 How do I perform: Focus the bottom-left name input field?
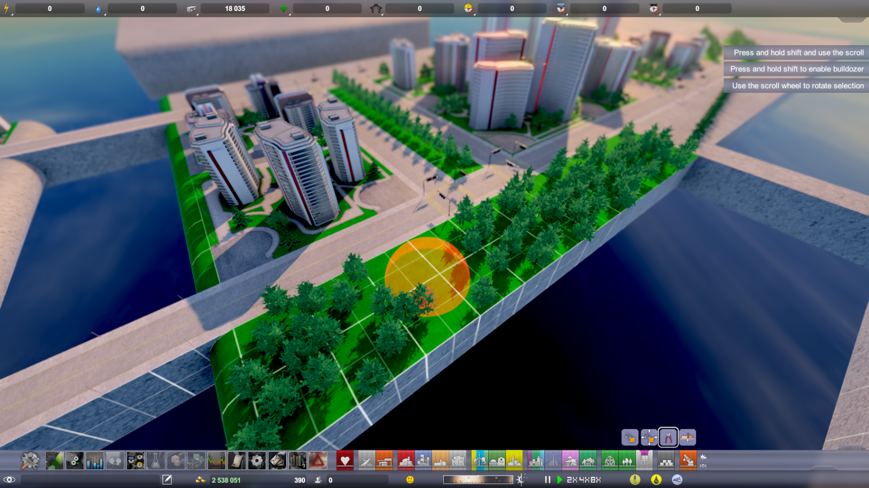tap(90, 479)
